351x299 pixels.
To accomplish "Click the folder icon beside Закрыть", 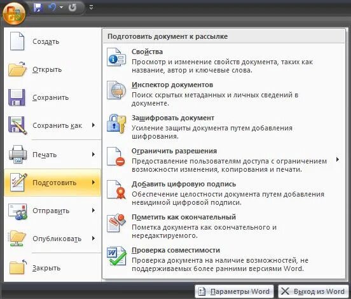I will tap(18, 267).
